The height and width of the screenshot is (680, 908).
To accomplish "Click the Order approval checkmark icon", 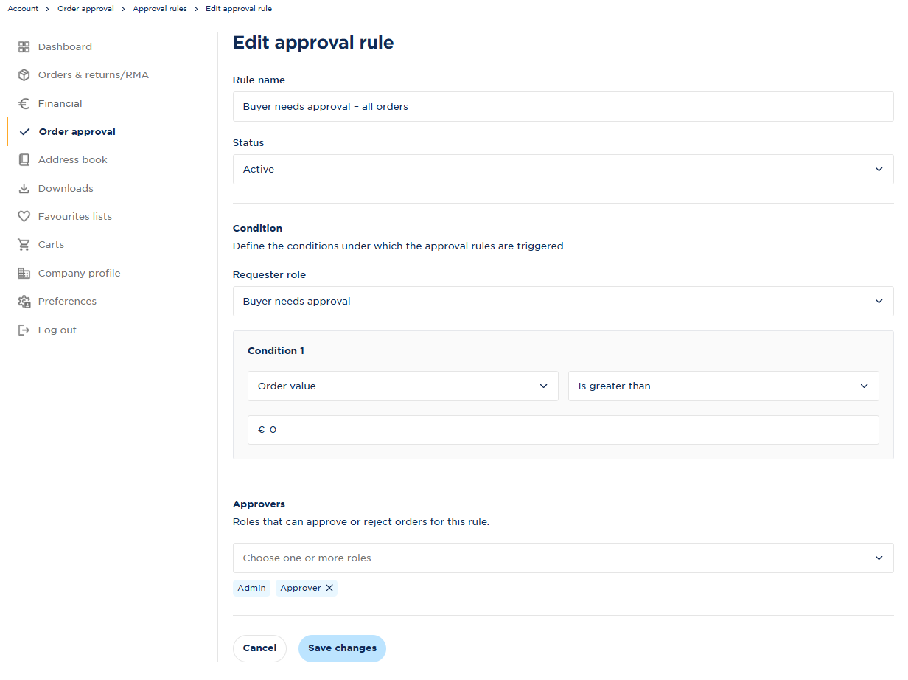I will (25, 132).
